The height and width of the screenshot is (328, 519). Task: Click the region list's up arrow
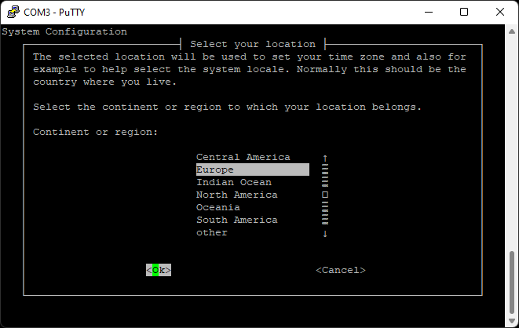(324, 158)
